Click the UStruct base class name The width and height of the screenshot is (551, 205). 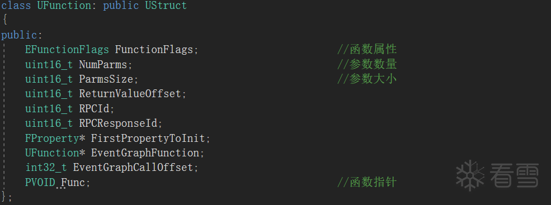[x=166, y=6]
